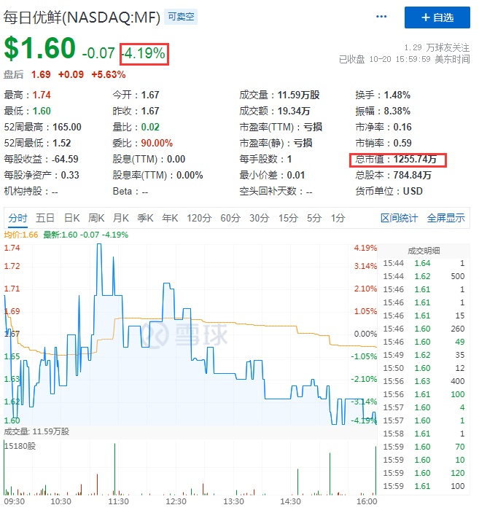Click the price change -0.07

point(98,53)
